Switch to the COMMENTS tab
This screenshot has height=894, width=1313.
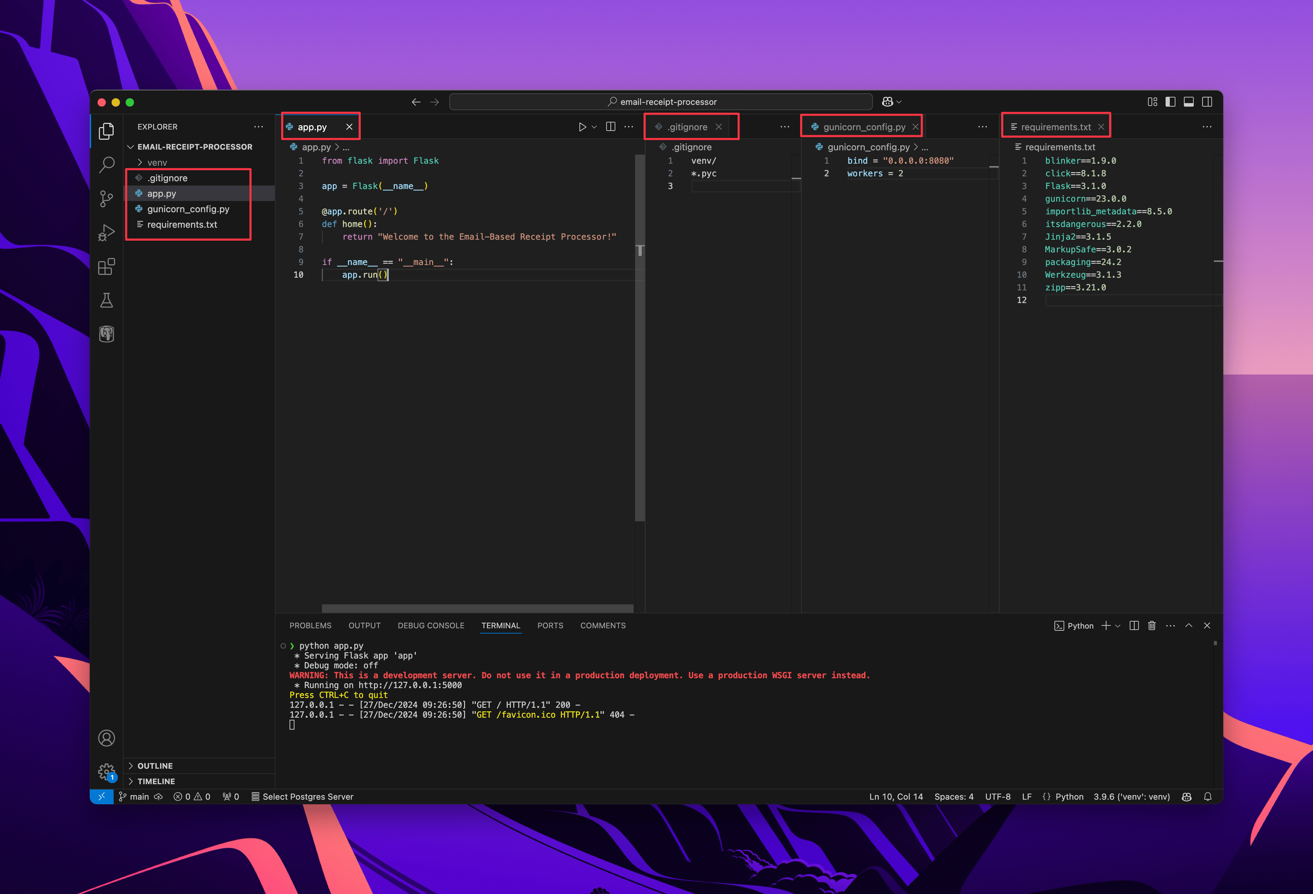603,625
